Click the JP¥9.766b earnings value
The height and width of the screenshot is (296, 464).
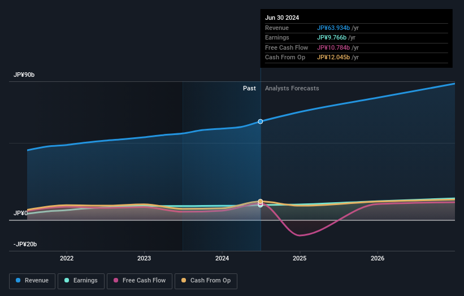332,37
